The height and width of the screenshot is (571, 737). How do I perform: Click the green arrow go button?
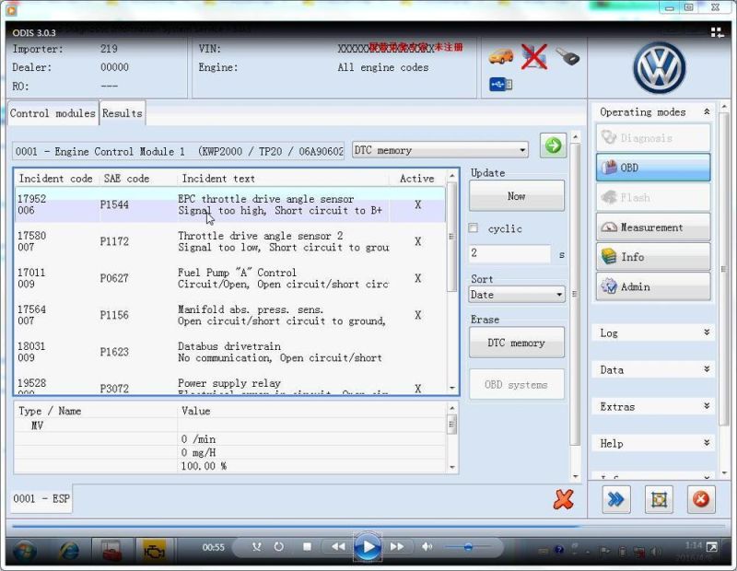[554, 146]
